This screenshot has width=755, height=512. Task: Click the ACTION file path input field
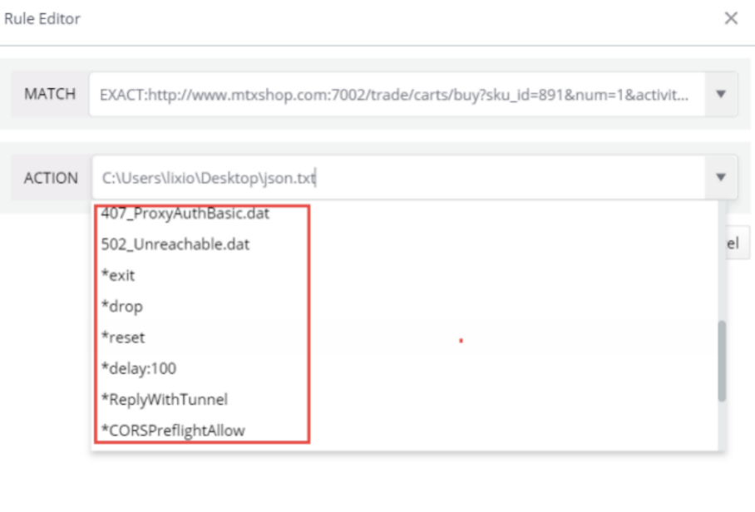[x=398, y=178]
